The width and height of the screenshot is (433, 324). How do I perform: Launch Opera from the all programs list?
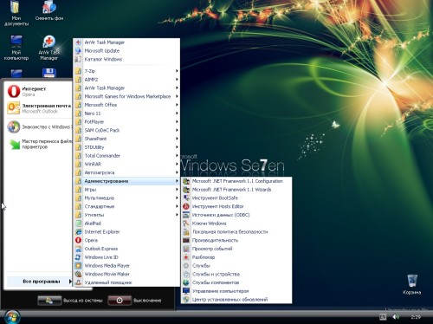tap(126, 240)
